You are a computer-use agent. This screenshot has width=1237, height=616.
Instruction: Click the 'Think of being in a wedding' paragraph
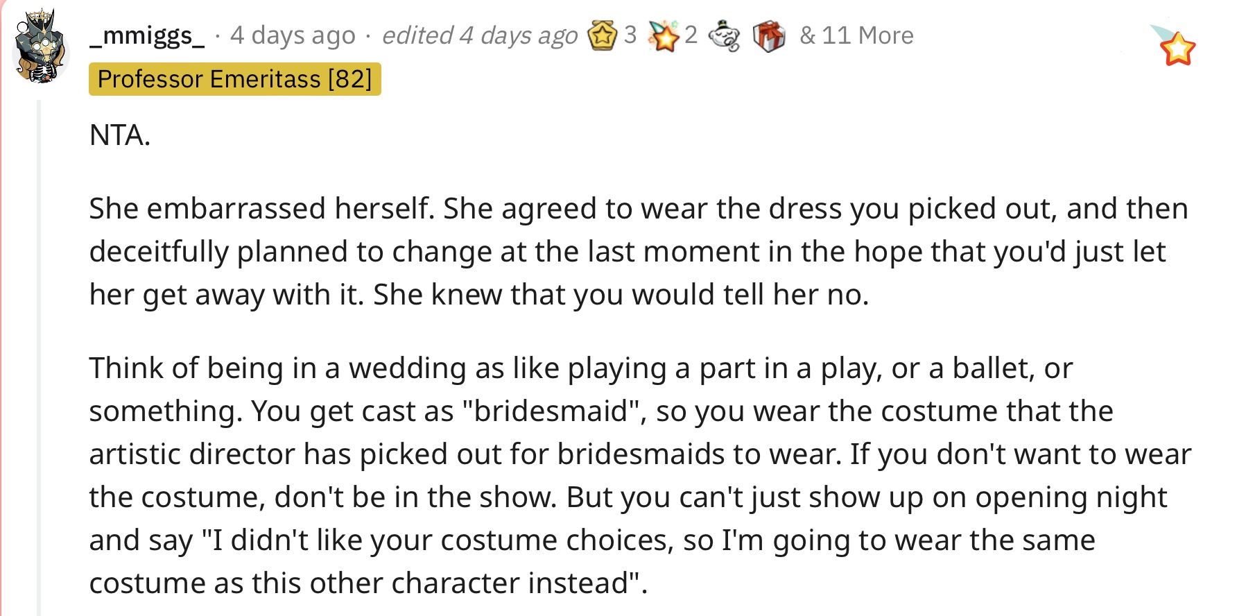point(640,475)
